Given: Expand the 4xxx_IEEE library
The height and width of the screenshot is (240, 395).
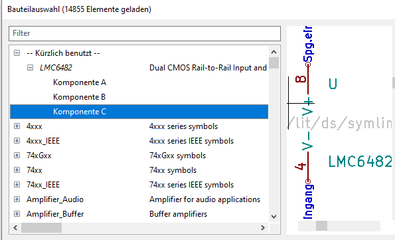Looking at the screenshot, I should [17, 140].
